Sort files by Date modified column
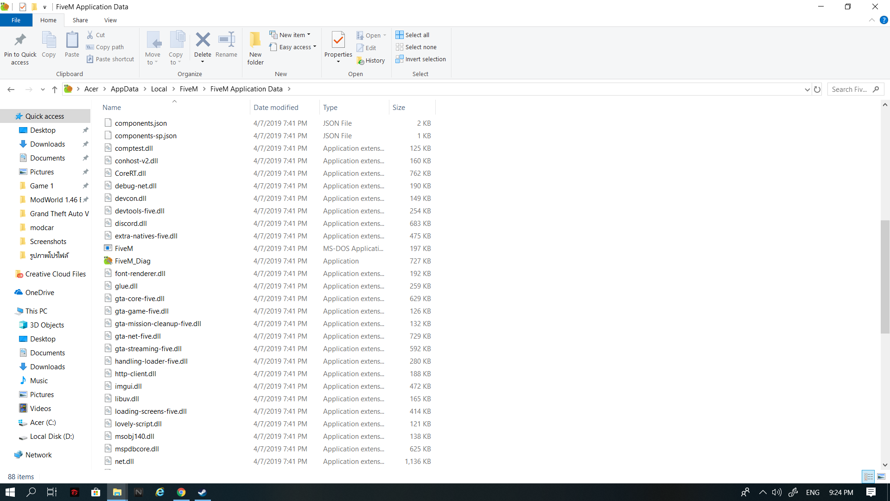 click(284, 107)
